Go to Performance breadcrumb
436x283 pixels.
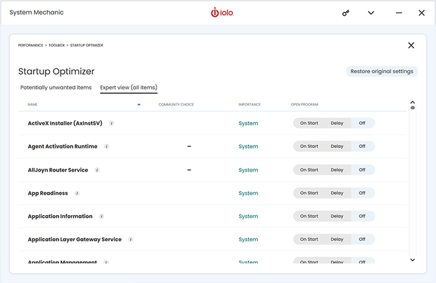(x=31, y=45)
